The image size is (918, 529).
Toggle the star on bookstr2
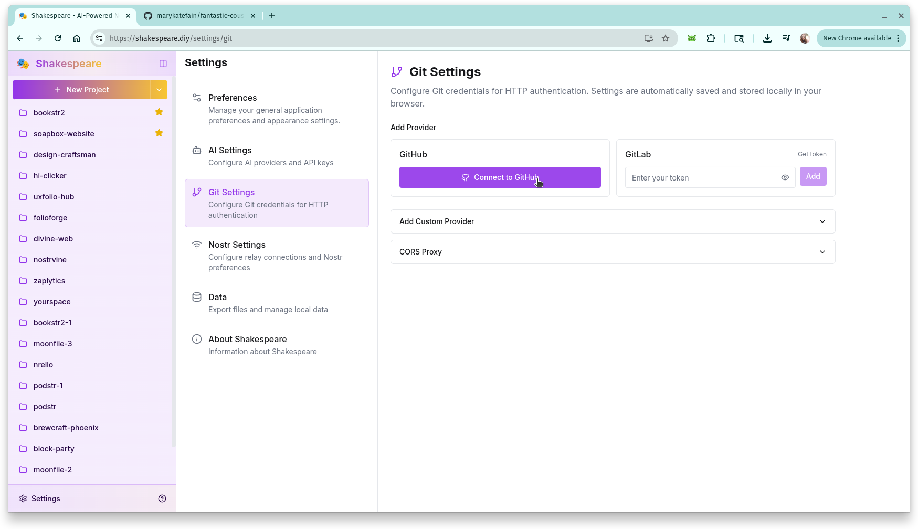click(x=159, y=112)
